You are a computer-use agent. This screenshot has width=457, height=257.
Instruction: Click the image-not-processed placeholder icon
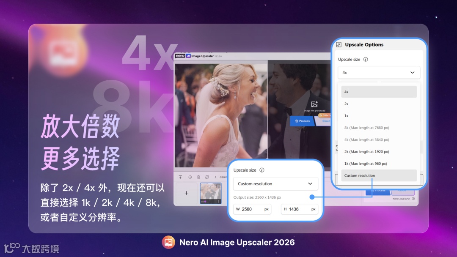[x=314, y=104]
